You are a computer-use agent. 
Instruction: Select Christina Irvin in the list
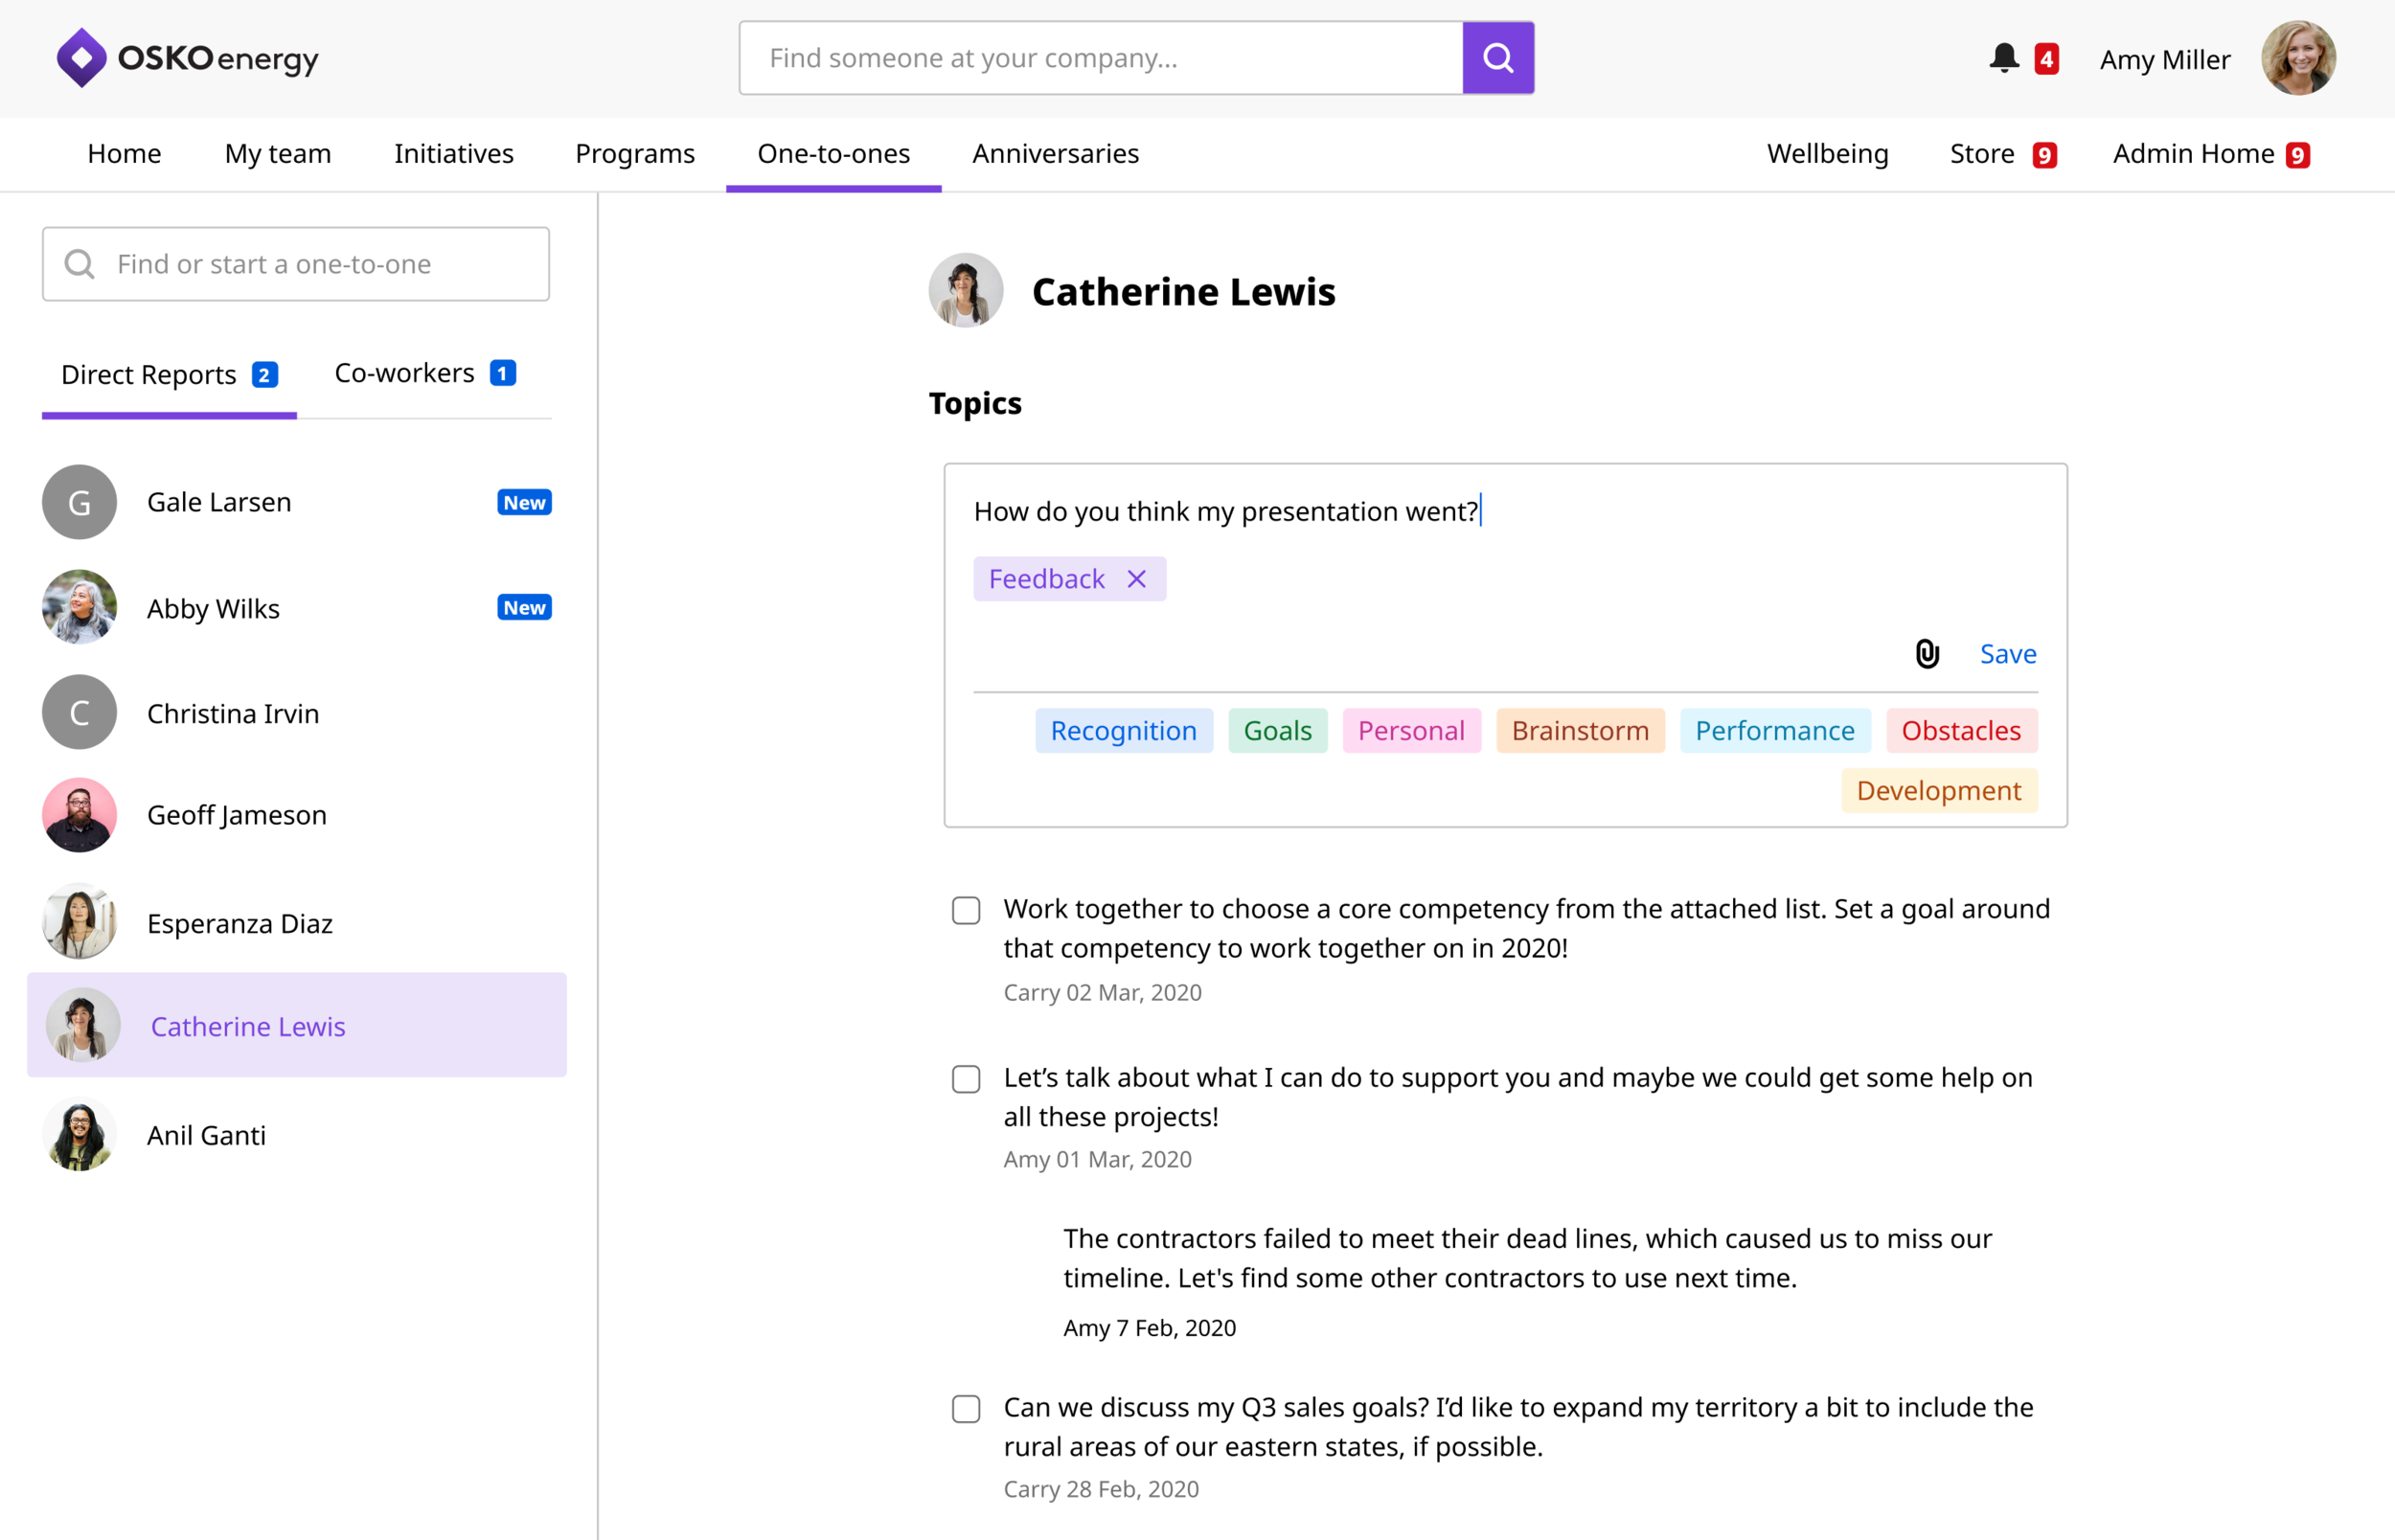pos(297,712)
